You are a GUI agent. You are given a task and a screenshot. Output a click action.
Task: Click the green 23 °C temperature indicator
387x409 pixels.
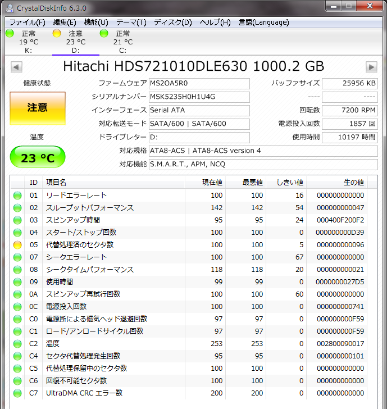pos(38,158)
